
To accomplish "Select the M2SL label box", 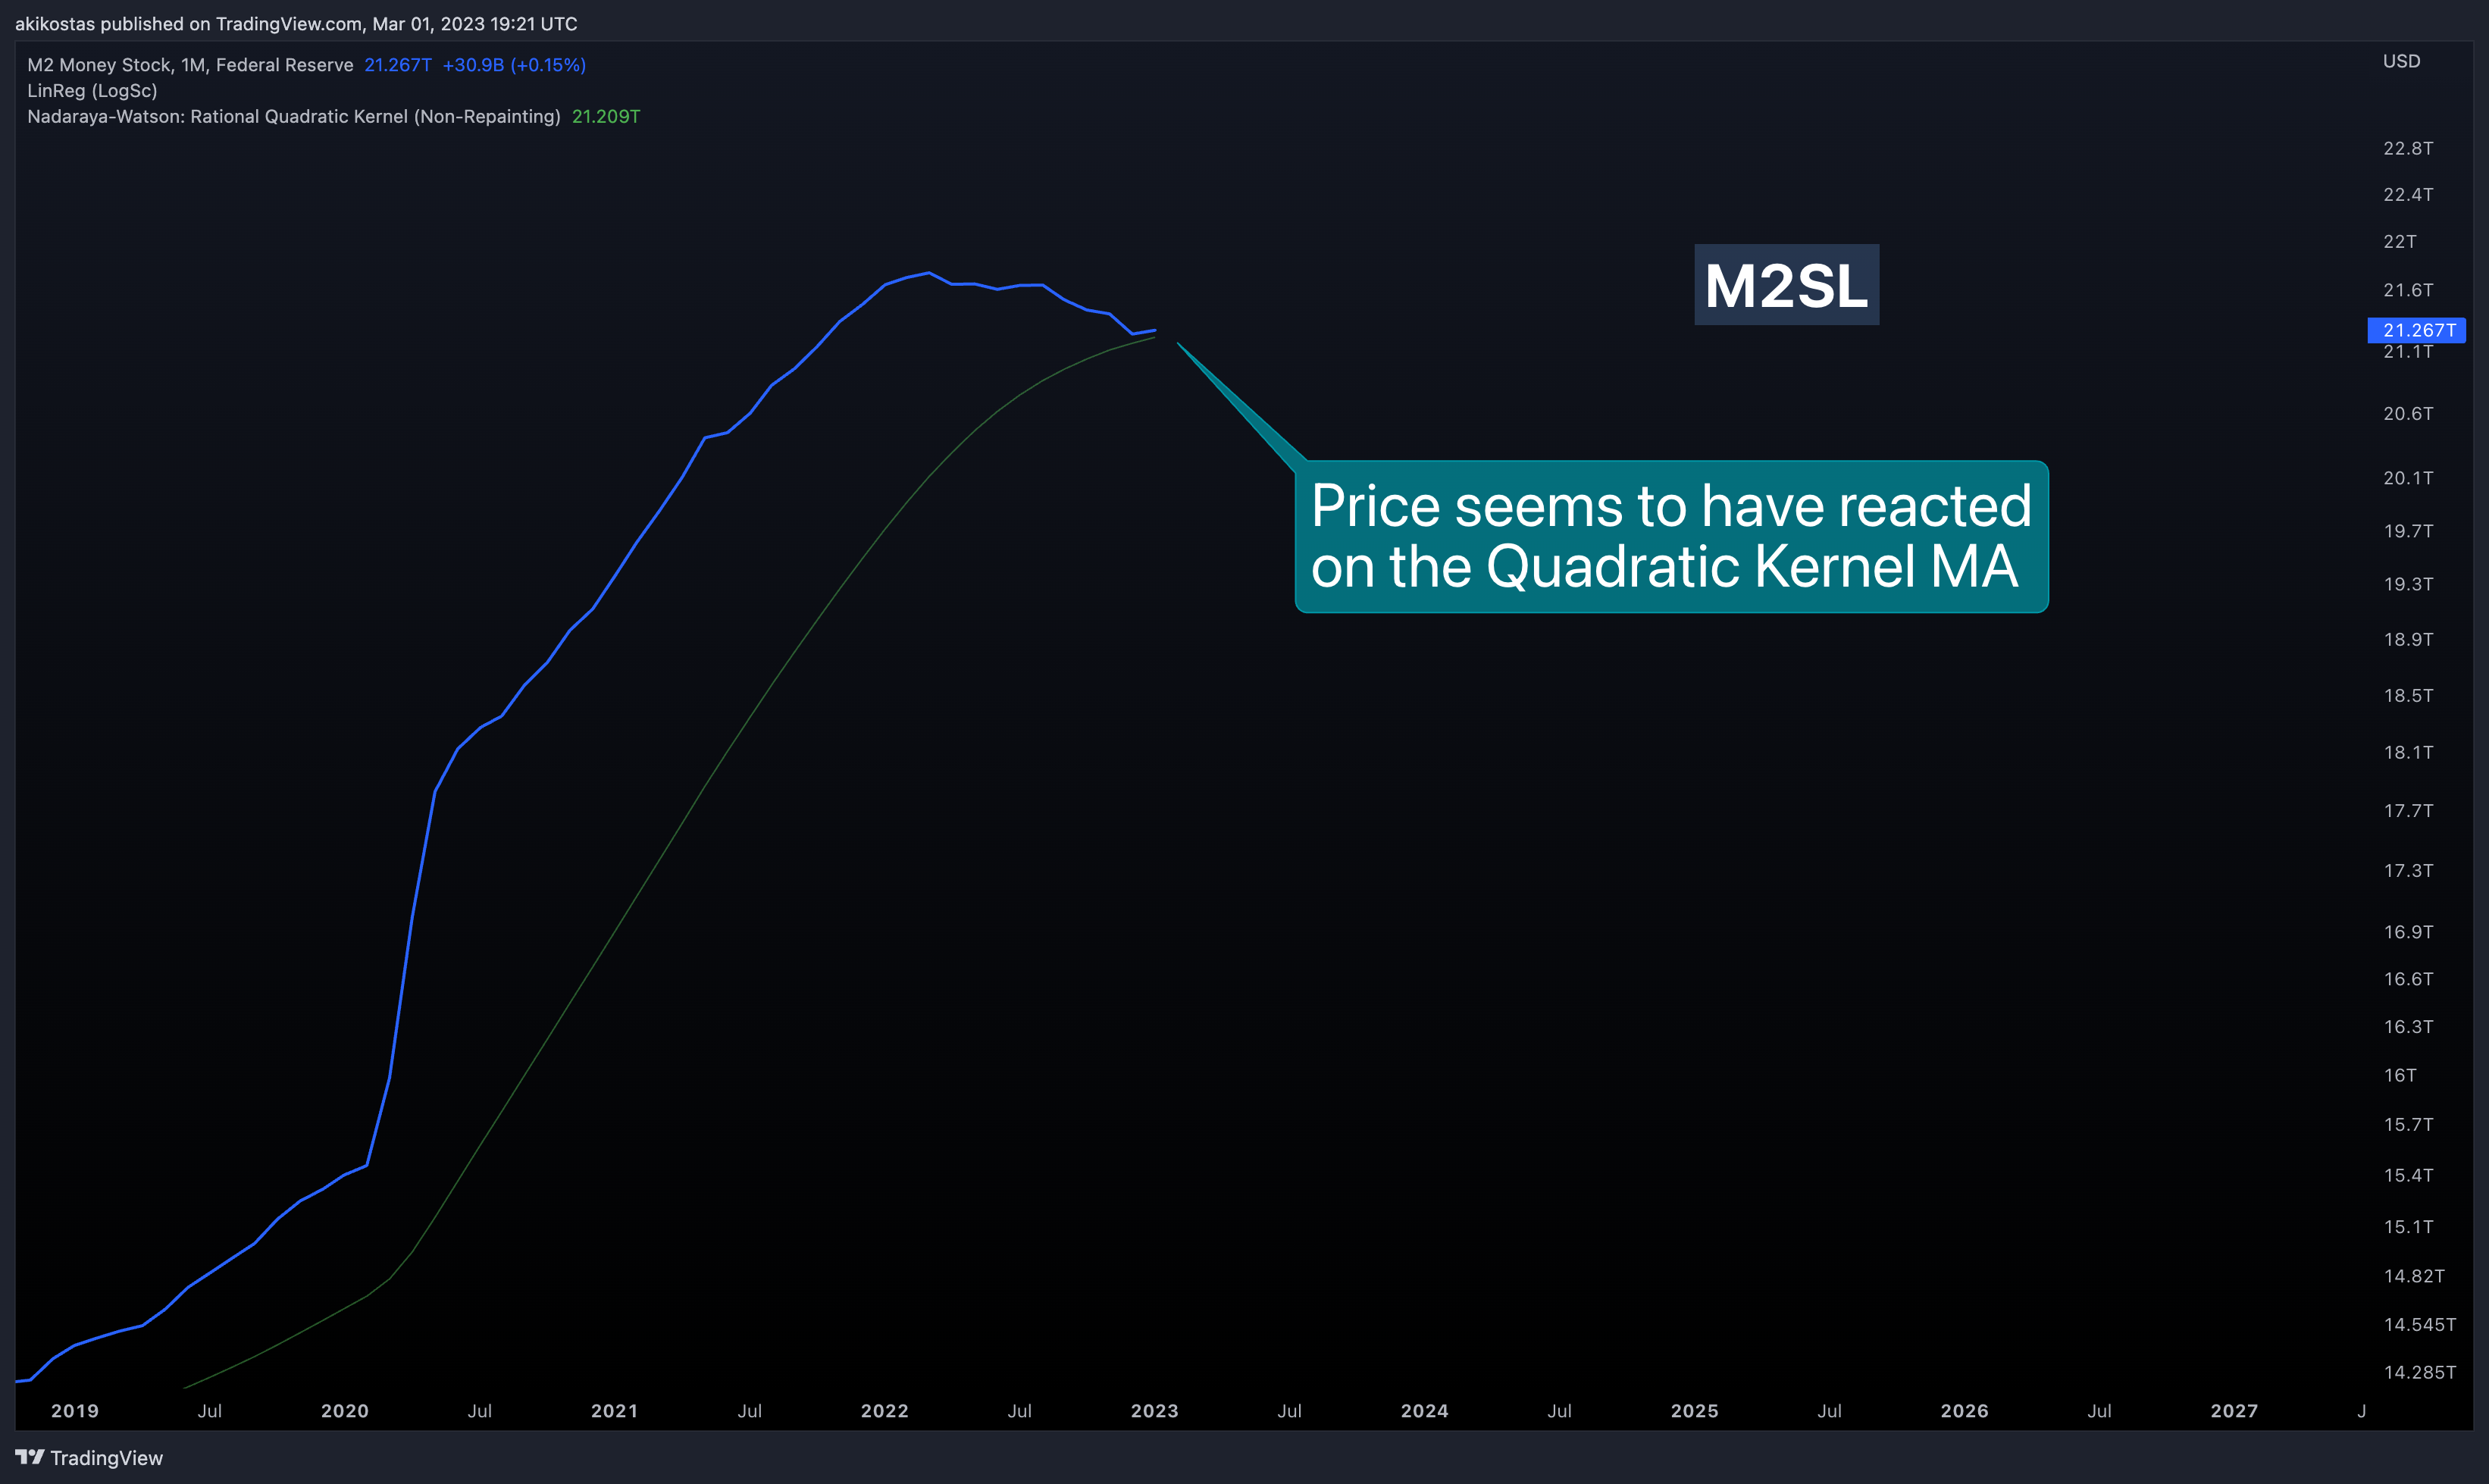I will coord(1786,285).
